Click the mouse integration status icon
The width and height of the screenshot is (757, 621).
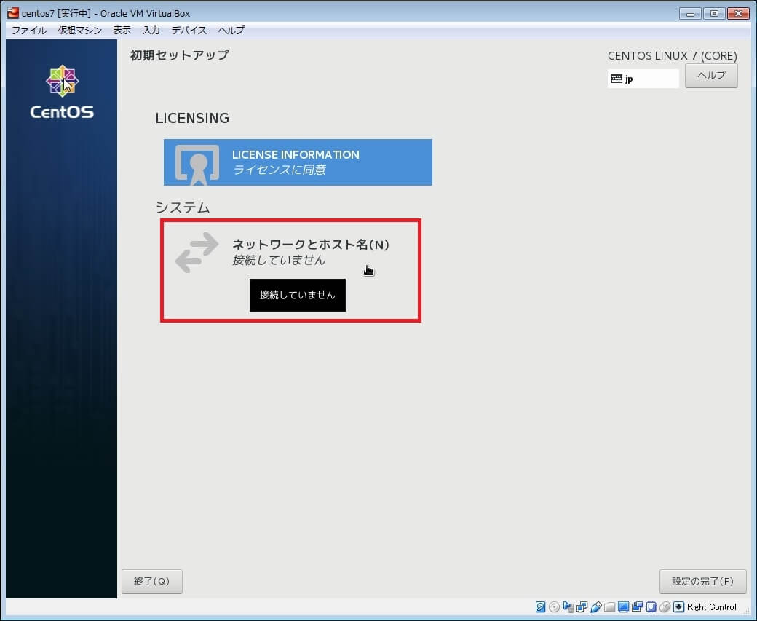(665, 607)
